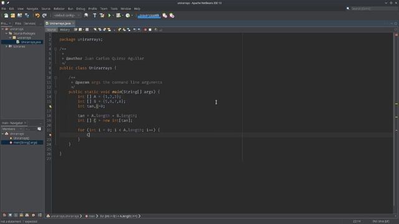Click the New File toolbar icon

[6, 16]
